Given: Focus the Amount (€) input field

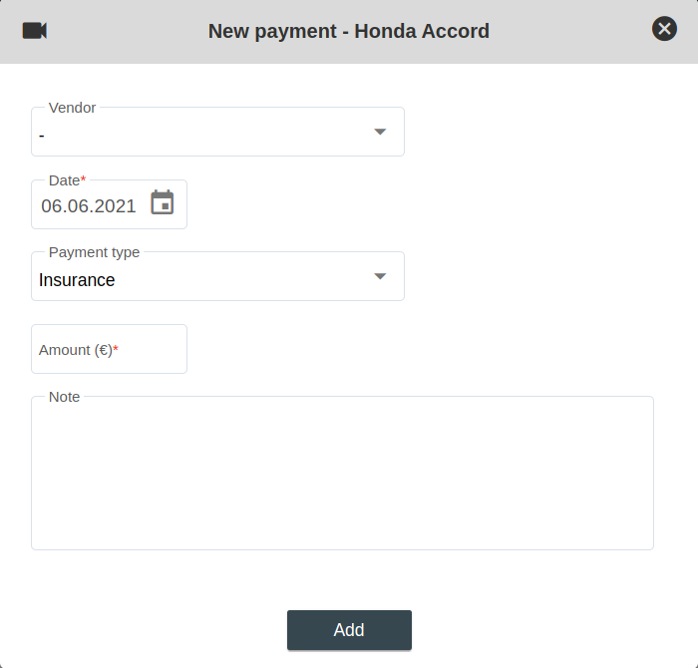Looking at the screenshot, I should [x=109, y=350].
